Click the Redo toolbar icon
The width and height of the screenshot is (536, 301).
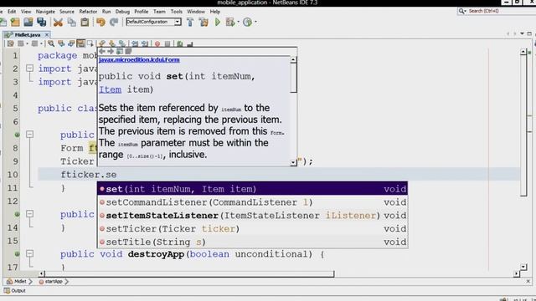(114, 23)
